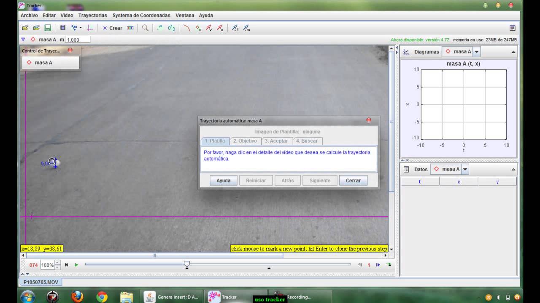540x303 pixels.
Task: Click the open video file toolbar icon
Action: 25,28
